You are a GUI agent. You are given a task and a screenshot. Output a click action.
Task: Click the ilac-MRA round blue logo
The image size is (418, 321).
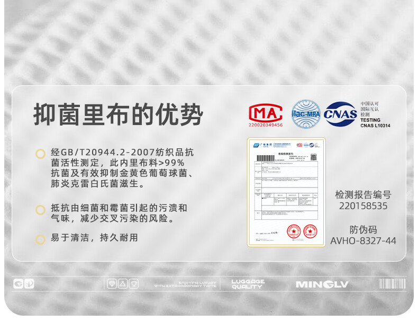pyautogui.click(x=306, y=114)
